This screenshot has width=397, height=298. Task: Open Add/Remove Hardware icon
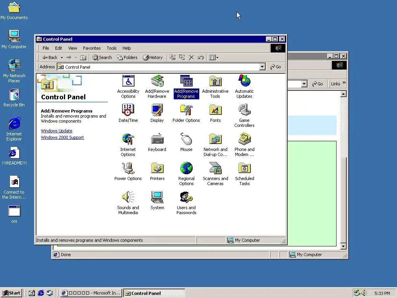(157, 87)
